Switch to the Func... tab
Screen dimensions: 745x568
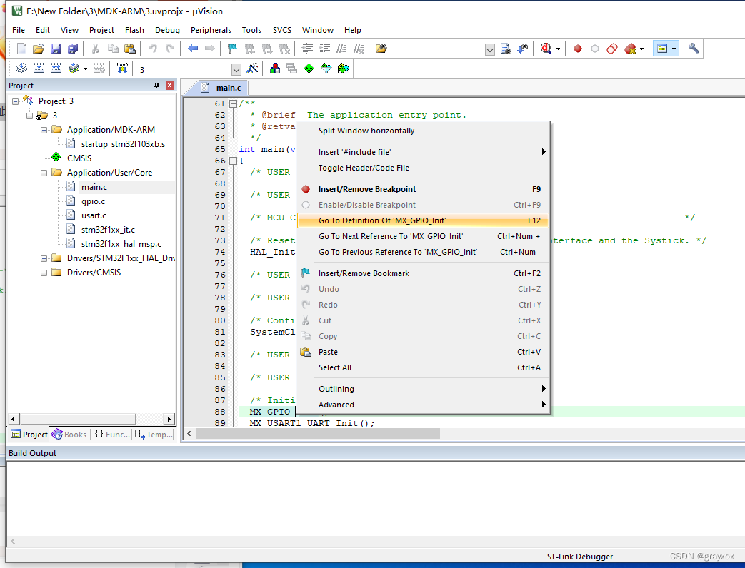[x=112, y=434]
